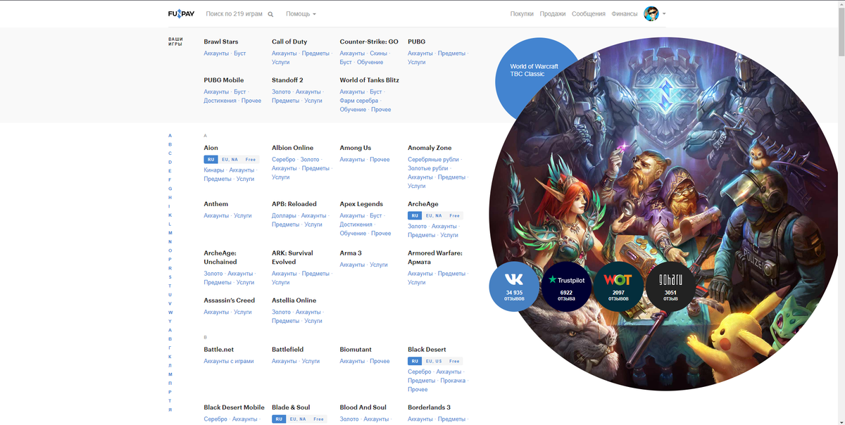Jump to letter W in alphabet index
The height and width of the screenshot is (425, 845).
point(170,312)
